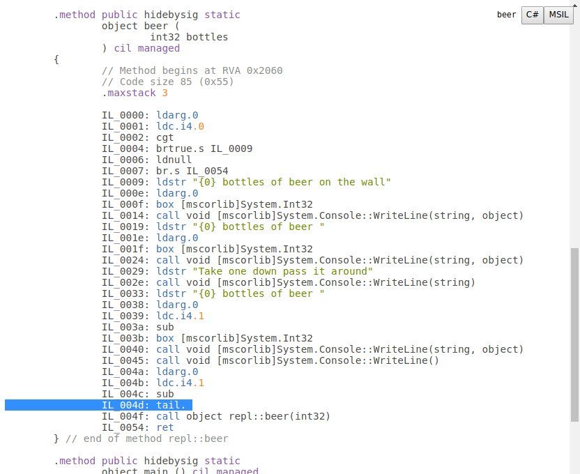
Task: Click the beer label beside C# button
Action: coord(507,15)
